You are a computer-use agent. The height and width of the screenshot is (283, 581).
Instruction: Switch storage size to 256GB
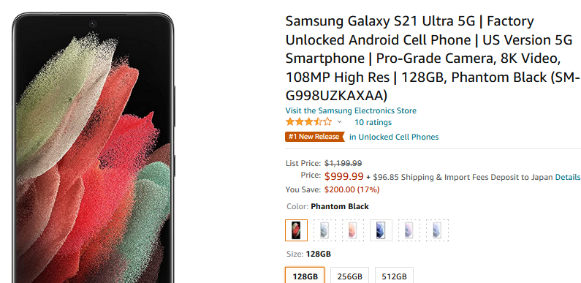coord(349,276)
